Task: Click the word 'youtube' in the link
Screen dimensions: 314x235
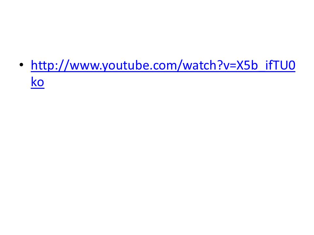Action: click(x=129, y=65)
